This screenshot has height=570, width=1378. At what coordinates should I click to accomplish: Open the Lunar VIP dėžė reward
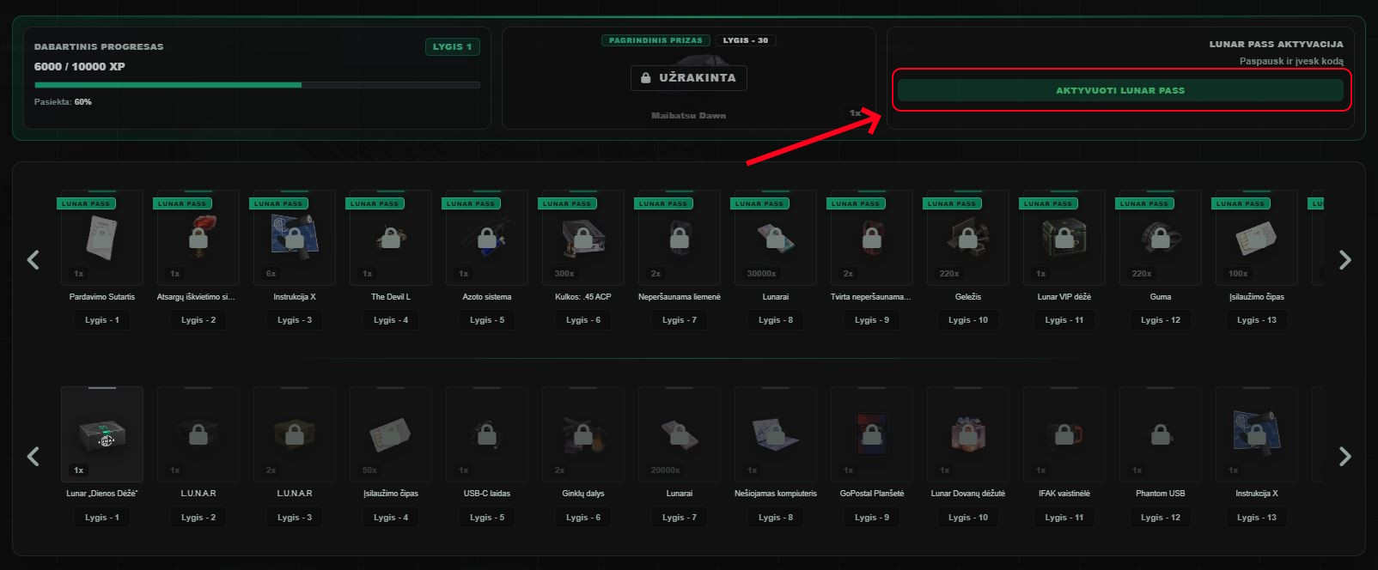1064,238
